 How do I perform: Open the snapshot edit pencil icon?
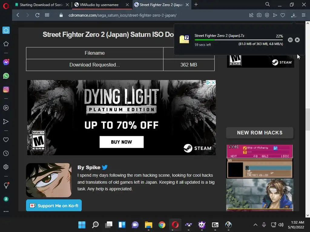point(251,15)
